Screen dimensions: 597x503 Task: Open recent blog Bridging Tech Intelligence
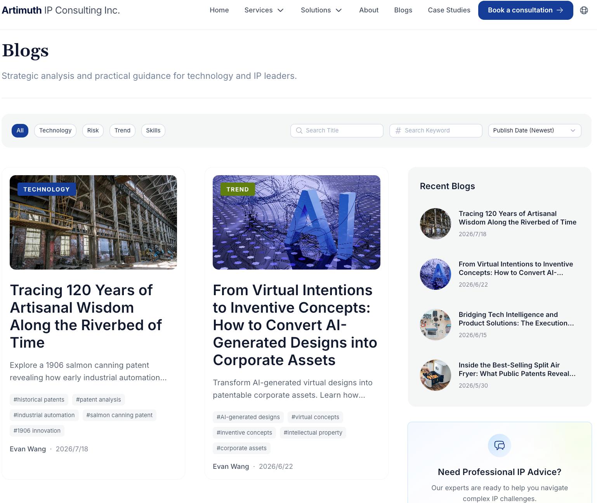[516, 319]
